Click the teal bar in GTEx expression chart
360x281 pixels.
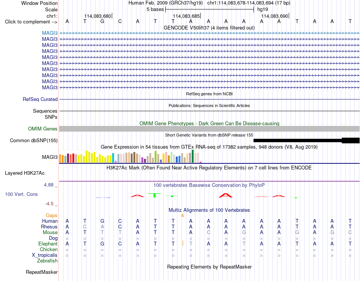point(113,158)
